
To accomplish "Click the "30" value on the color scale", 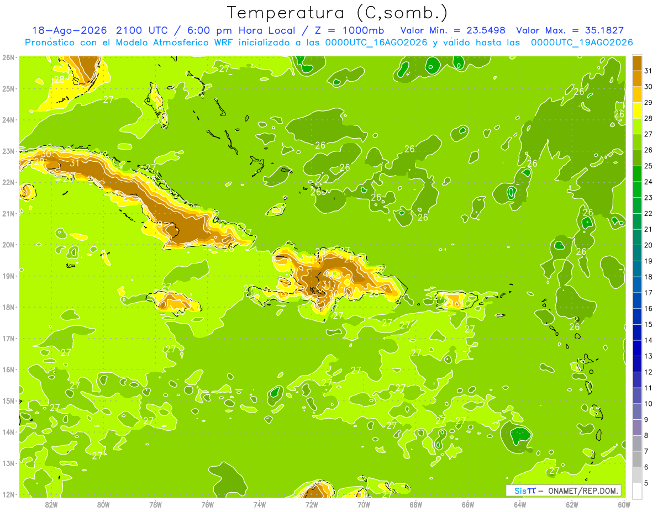I will (649, 87).
